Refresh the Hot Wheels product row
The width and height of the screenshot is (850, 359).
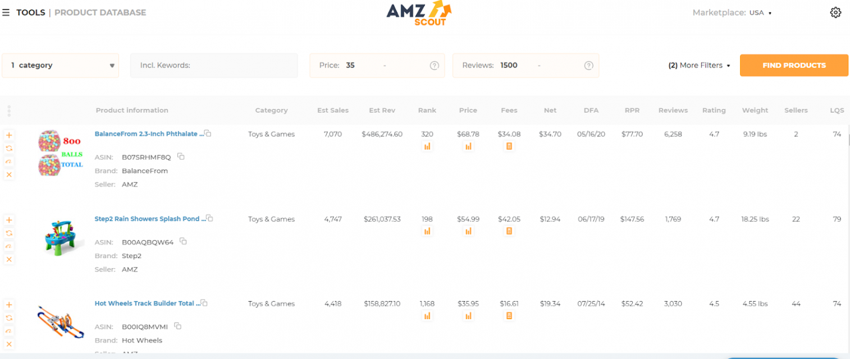click(9, 317)
